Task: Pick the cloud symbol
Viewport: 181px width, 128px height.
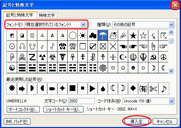Action: (x=93, y=35)
